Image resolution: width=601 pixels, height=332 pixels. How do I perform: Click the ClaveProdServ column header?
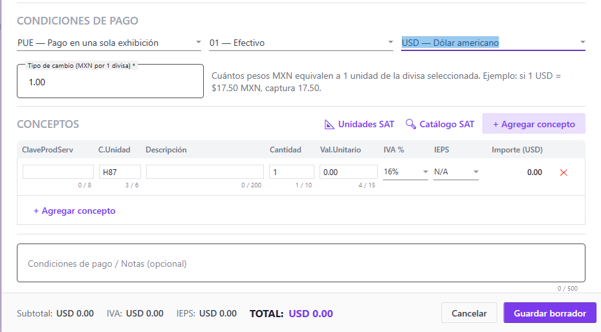pos(47,150)
